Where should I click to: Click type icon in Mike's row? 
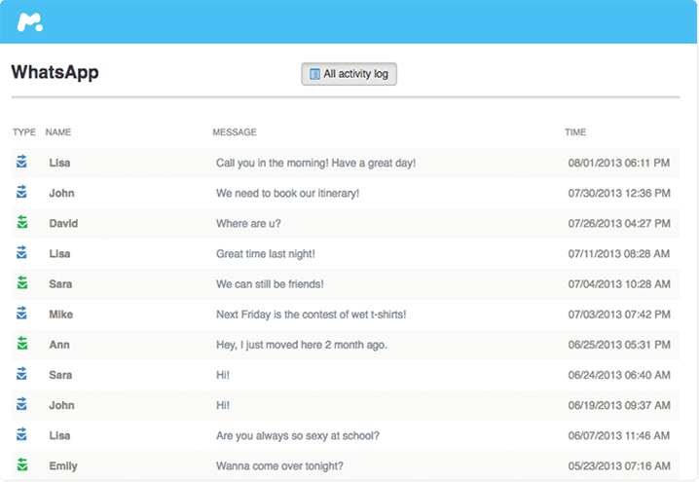coord(21,315)
